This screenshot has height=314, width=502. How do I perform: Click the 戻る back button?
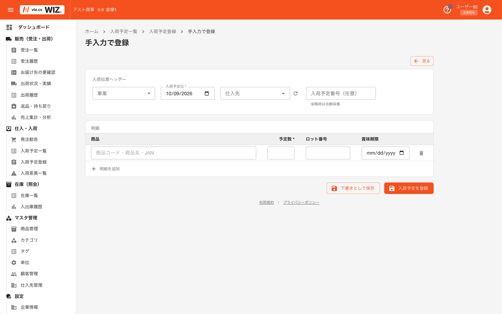click(422, 61)
